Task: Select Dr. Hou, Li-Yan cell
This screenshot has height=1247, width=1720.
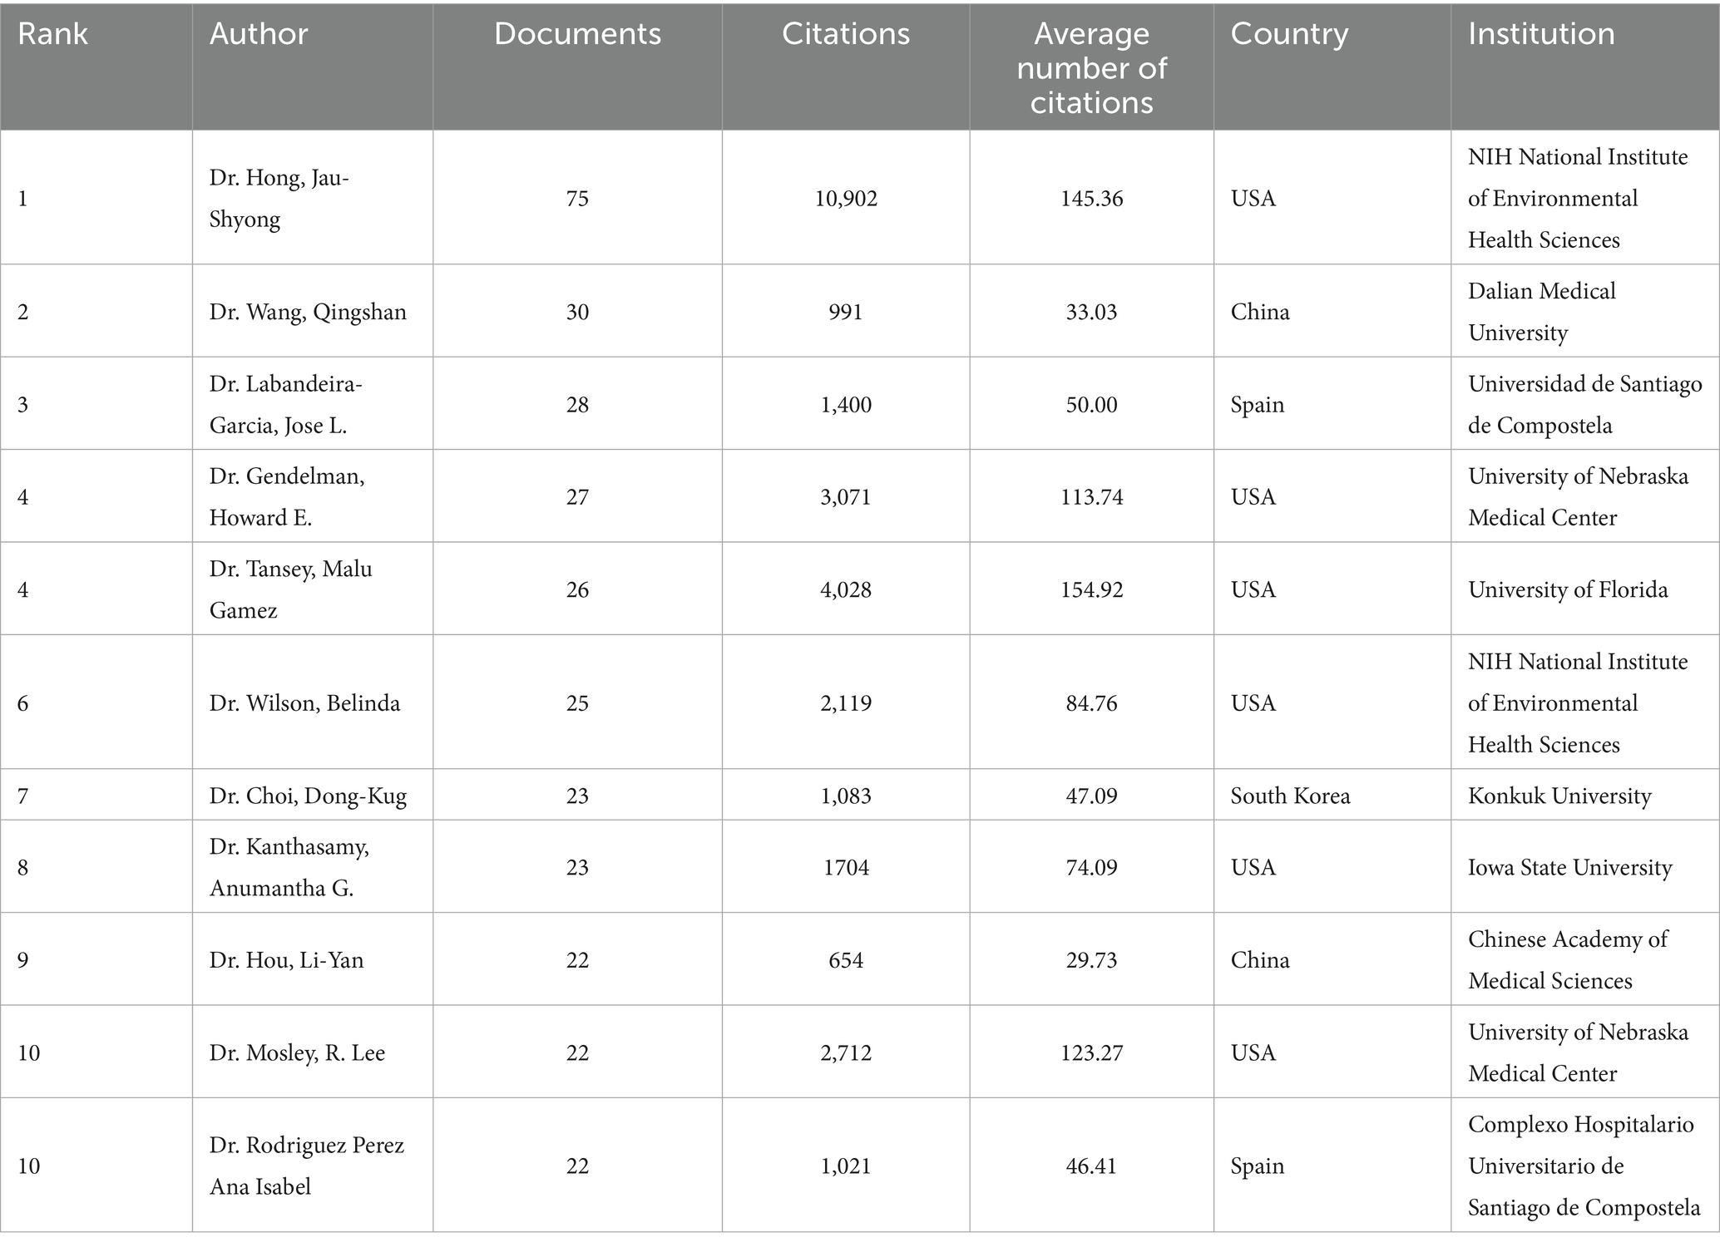Action: pyautogui.click(x=286, y=961)
